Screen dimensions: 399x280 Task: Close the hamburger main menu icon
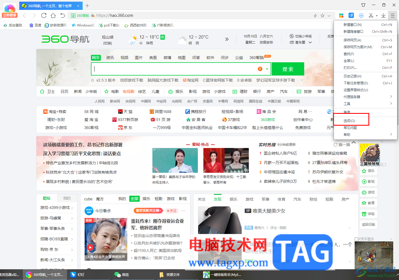[x=393, y=15]
